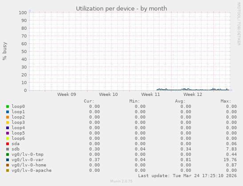Click the loop5 purple legend swatch
243x186 pixels.
8,133
